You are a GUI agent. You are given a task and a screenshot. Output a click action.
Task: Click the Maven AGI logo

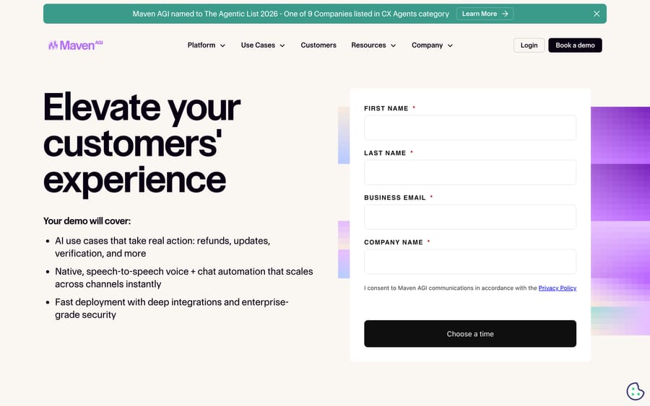(x=75, y=45)
